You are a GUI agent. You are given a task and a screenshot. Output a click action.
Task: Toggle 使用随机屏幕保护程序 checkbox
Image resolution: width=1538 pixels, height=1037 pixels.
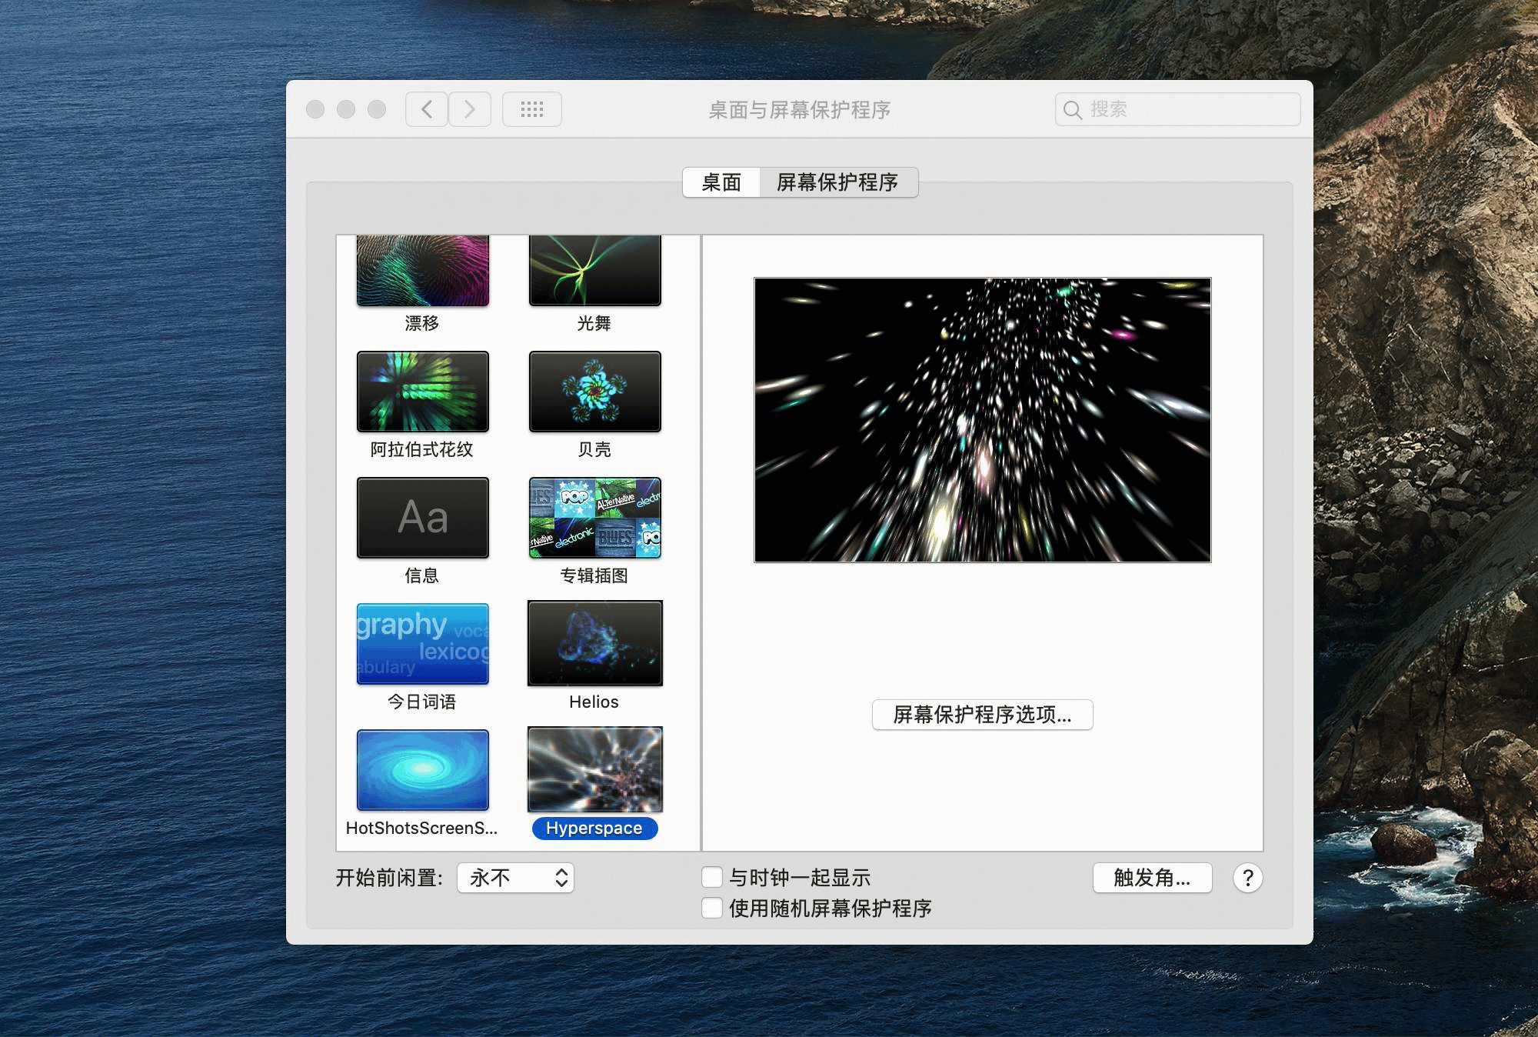pyautogui.click(x=712, y=908)
